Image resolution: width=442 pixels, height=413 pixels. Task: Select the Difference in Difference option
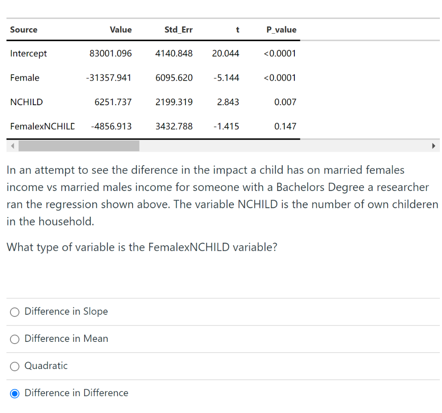15,393
